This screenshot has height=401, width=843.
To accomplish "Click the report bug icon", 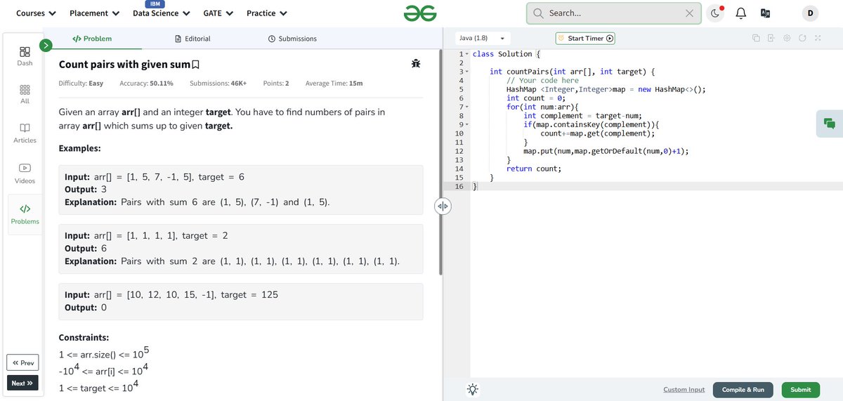I will click(x=416, y=64).
